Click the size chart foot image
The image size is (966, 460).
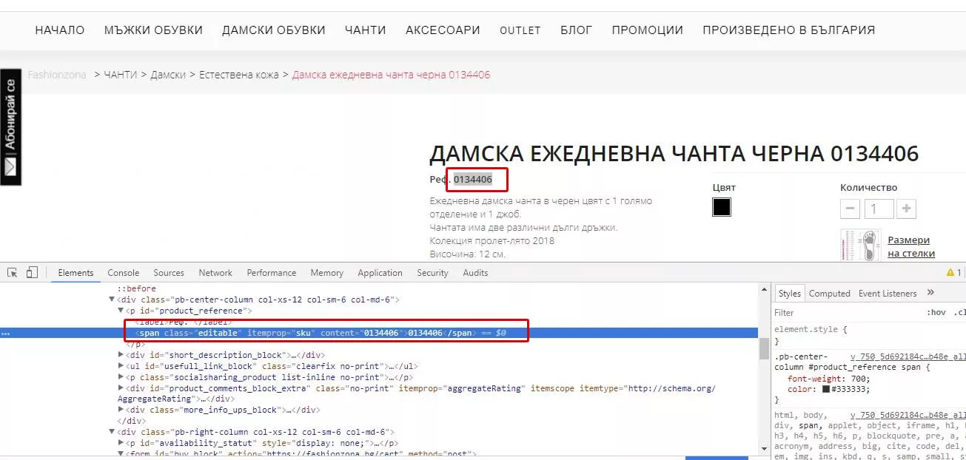859,244
